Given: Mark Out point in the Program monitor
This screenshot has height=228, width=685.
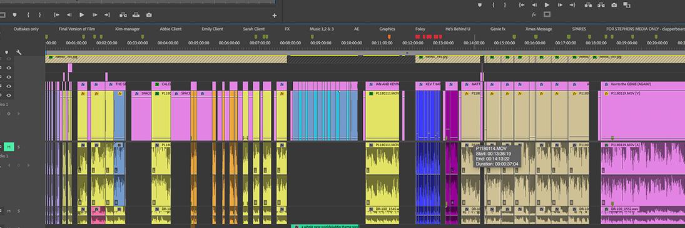Looking at the screenshot, I should [505, 5].
